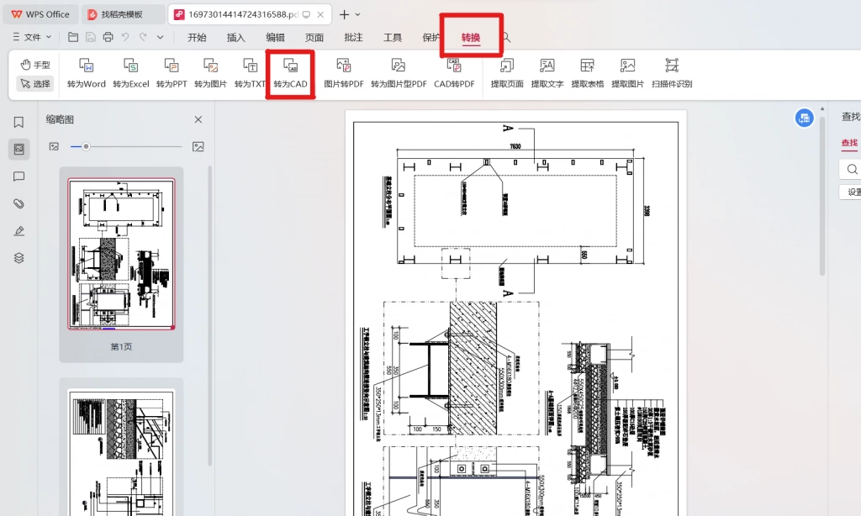Viewport: 861px width, 516px height.
Task: Open the layers sidebar icon
Action: (18, 258)
